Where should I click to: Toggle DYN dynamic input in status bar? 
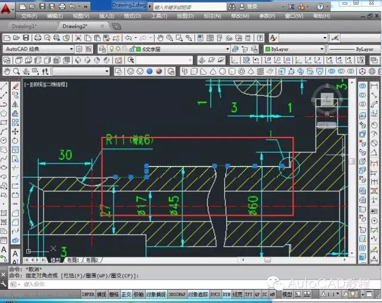click(226, 295)
